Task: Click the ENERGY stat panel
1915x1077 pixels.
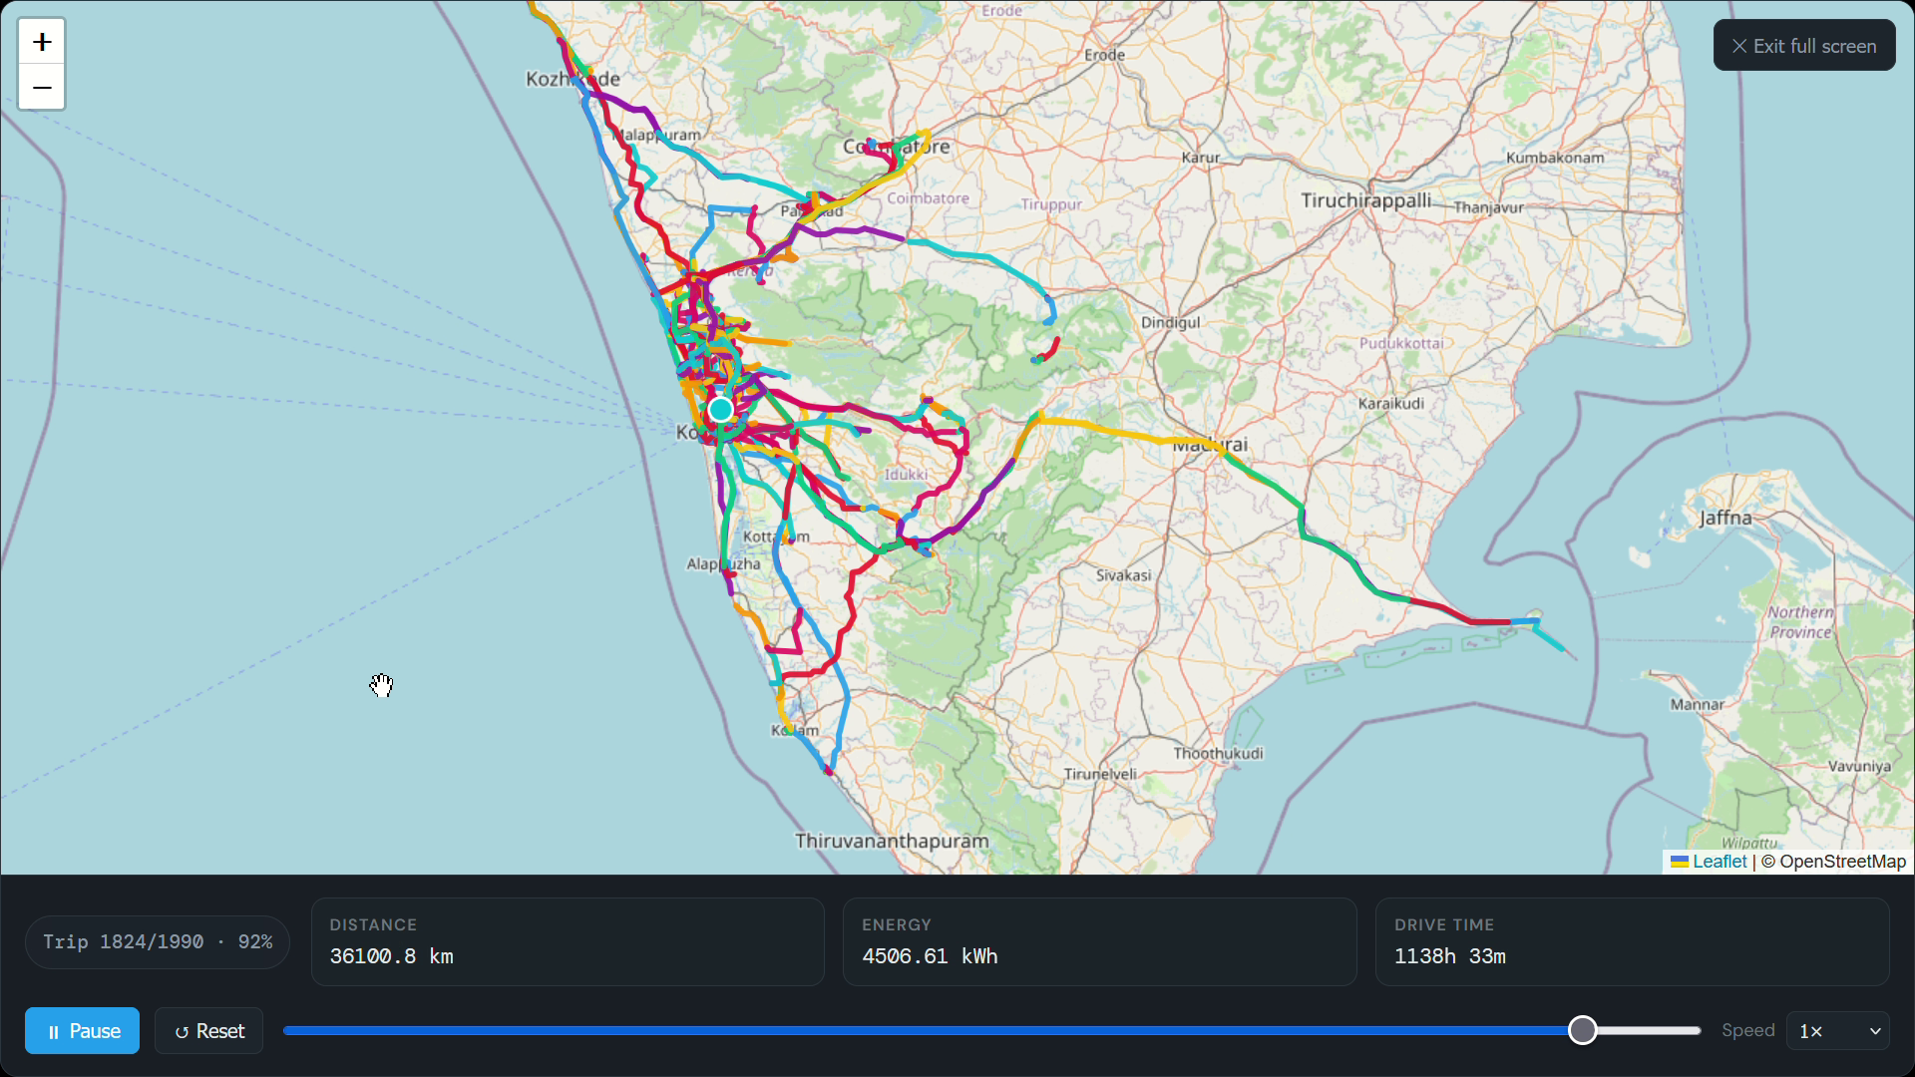Action: 1099,941
